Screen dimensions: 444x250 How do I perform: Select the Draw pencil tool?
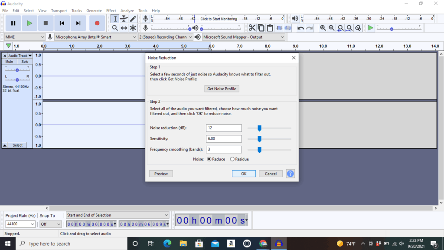click(133, 19)
